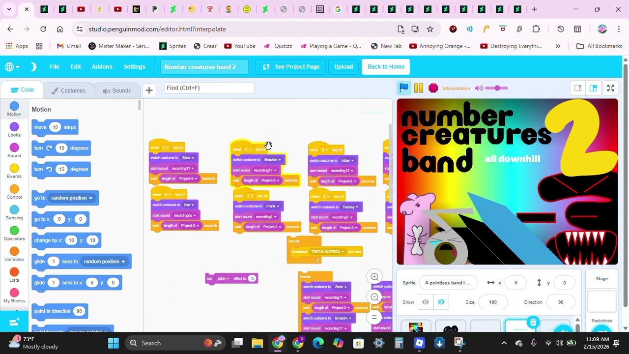
Task: Add a new editor tab with plus icon
Action: 149,90
